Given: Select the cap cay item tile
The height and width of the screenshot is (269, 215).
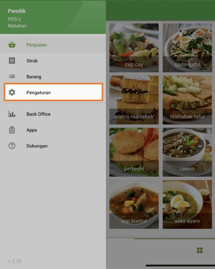Looking at the screenshot, I should pos(134,47).
